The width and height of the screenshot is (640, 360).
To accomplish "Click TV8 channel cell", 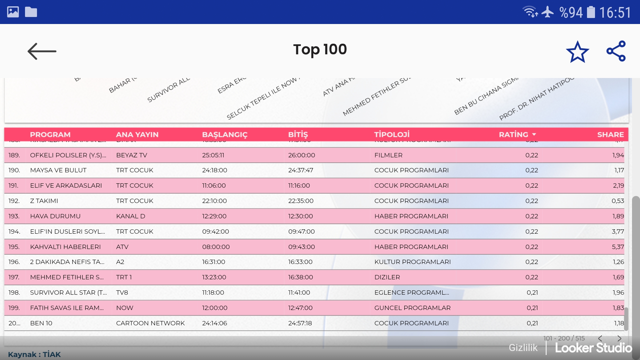I will (122, 293).
